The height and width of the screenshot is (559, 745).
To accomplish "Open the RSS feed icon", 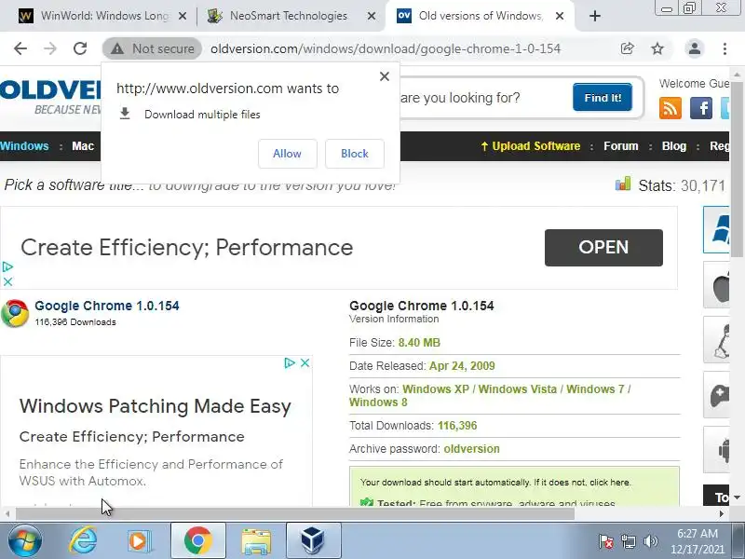I will [x=670, y=108].
